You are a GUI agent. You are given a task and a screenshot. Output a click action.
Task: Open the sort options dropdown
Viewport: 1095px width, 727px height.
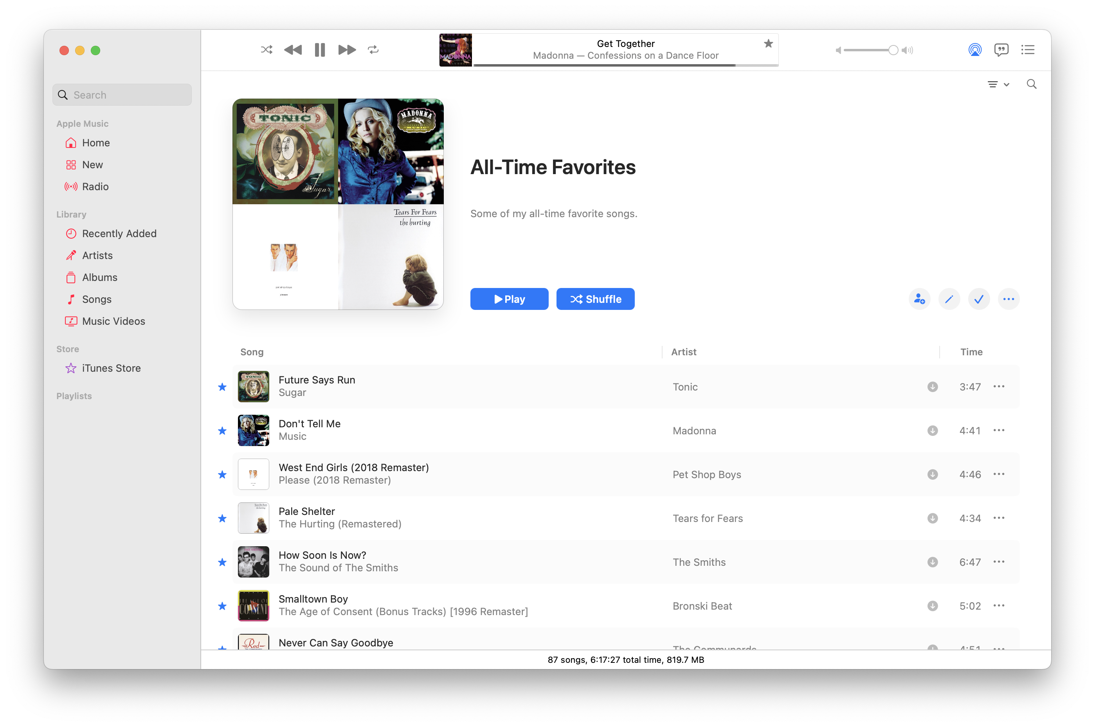click(998, 85)
